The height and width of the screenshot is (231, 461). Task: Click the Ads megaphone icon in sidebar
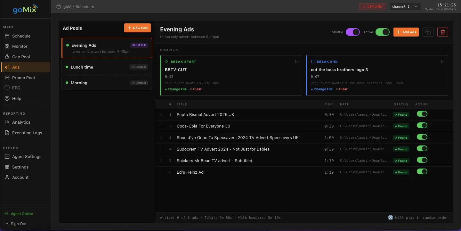click(x=7, y=67)
